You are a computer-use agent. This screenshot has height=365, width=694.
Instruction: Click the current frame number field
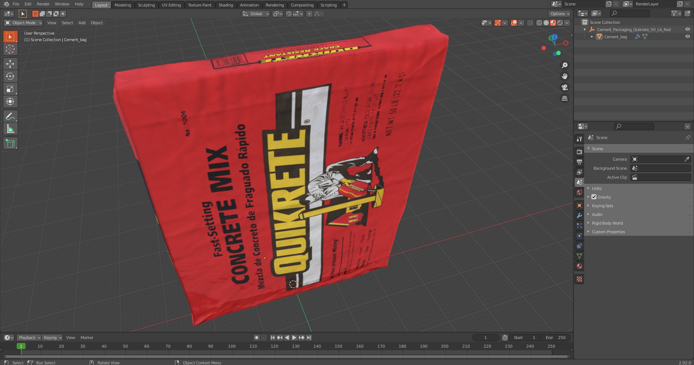486,338
